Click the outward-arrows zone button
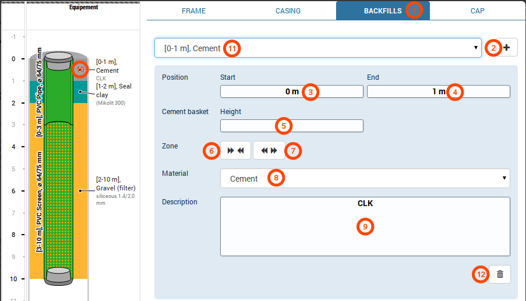Viewport: 526px width, 301px height. pos(269,150)
